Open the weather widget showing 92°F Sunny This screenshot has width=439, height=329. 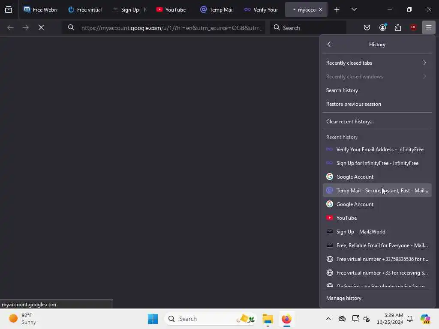click(x=22, y=319)
